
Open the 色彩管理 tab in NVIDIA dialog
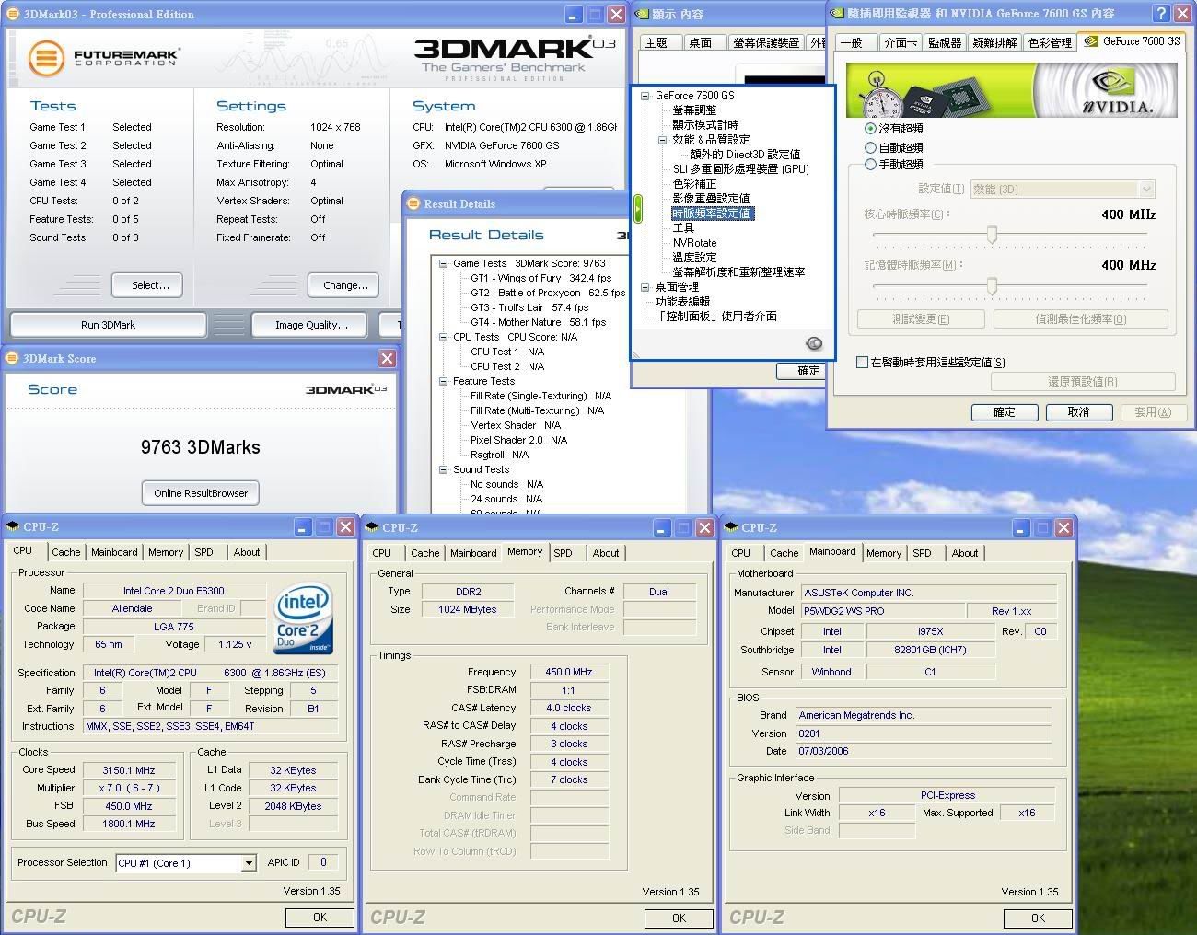click(1050, 42)
